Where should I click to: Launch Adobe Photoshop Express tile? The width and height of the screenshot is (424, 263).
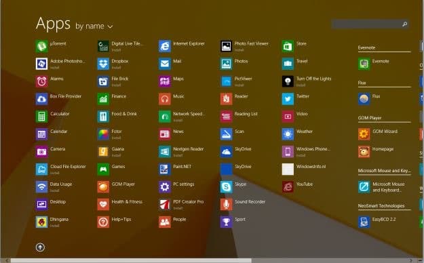point(41,64)
